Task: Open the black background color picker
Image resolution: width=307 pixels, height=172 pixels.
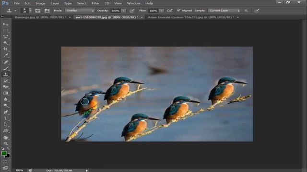Action: click(8, 156)
